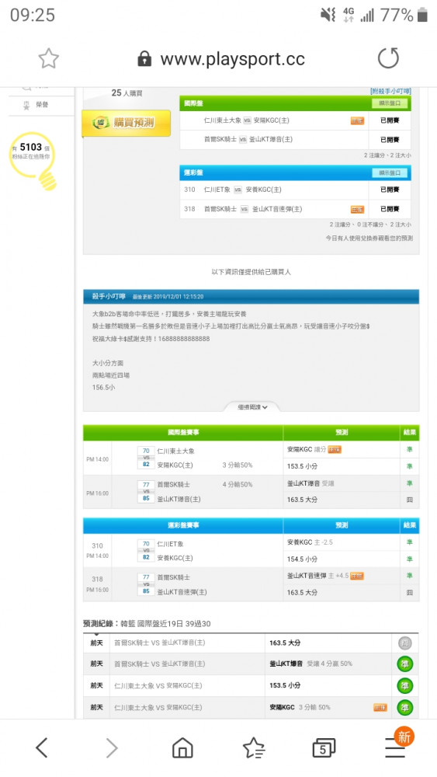Click the orange 主推 tag in 國際盤 first row

[x=357, y=120]
